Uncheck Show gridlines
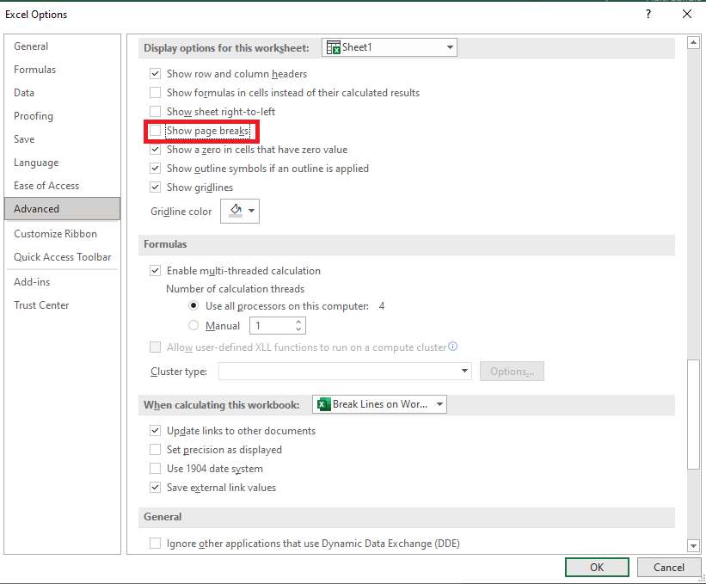This screenshot has width=706, height=584. (156, 187)
